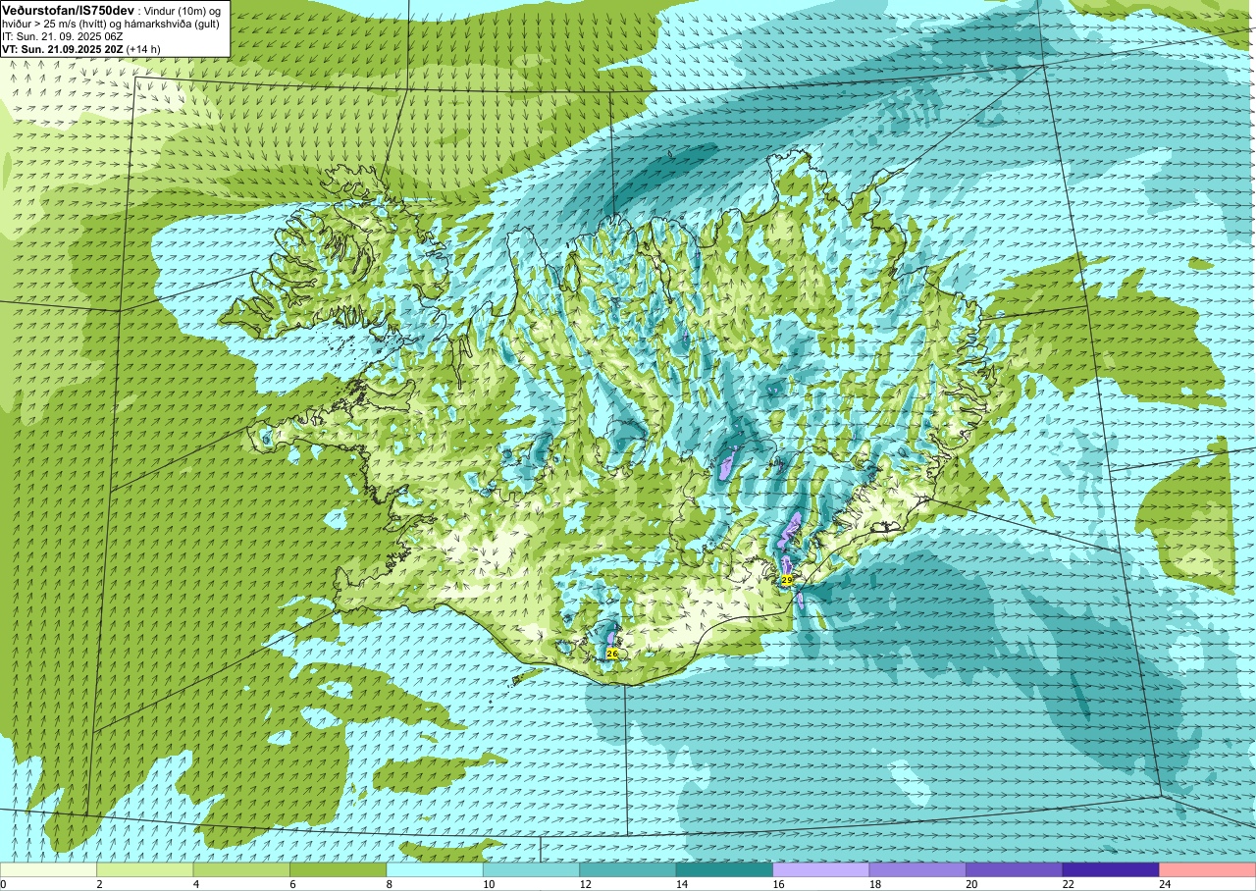
Task: Select the 12–14 m/s teal legend swatch
Action: pyautogui.click(x=628, y=869)
